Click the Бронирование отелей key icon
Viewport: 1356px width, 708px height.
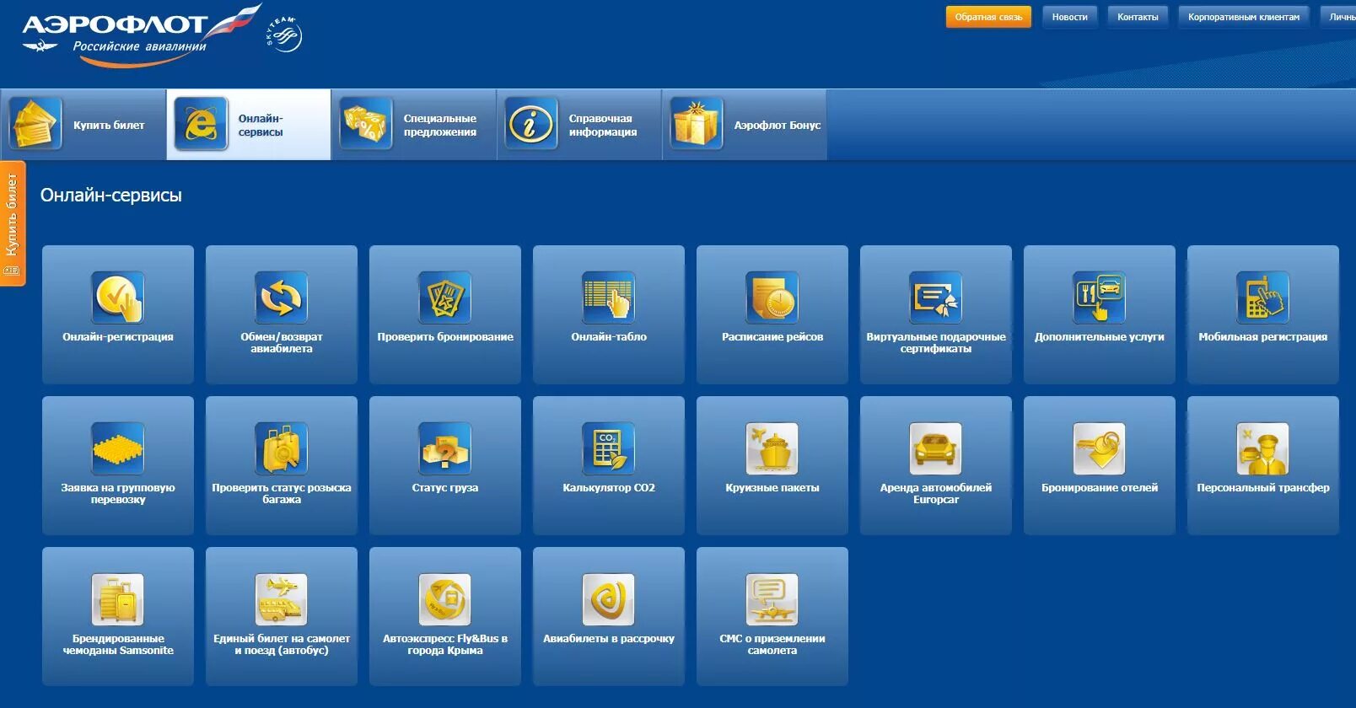pos(1100,448)
